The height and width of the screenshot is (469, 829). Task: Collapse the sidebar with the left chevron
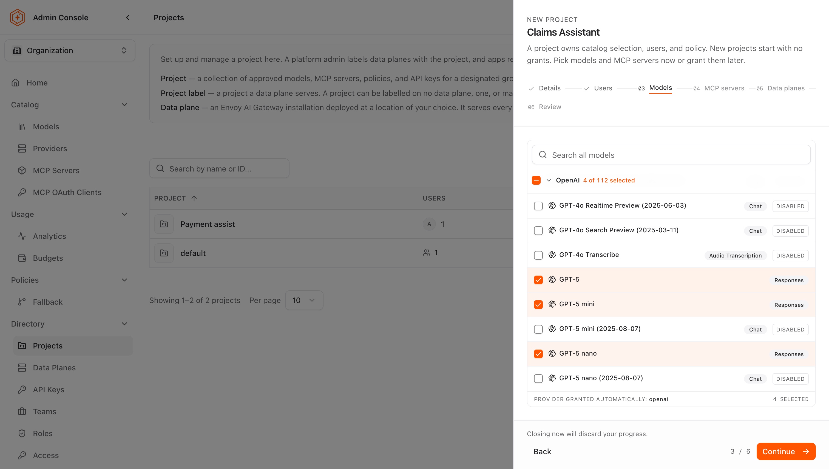(x=128, y=17)
